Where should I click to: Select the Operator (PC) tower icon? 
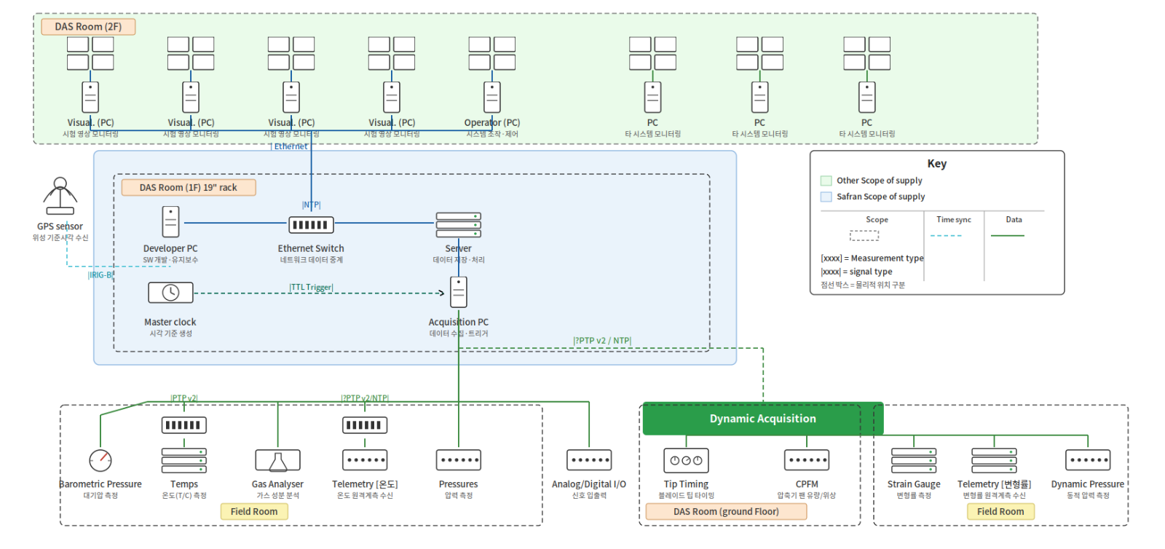point(492,98)
